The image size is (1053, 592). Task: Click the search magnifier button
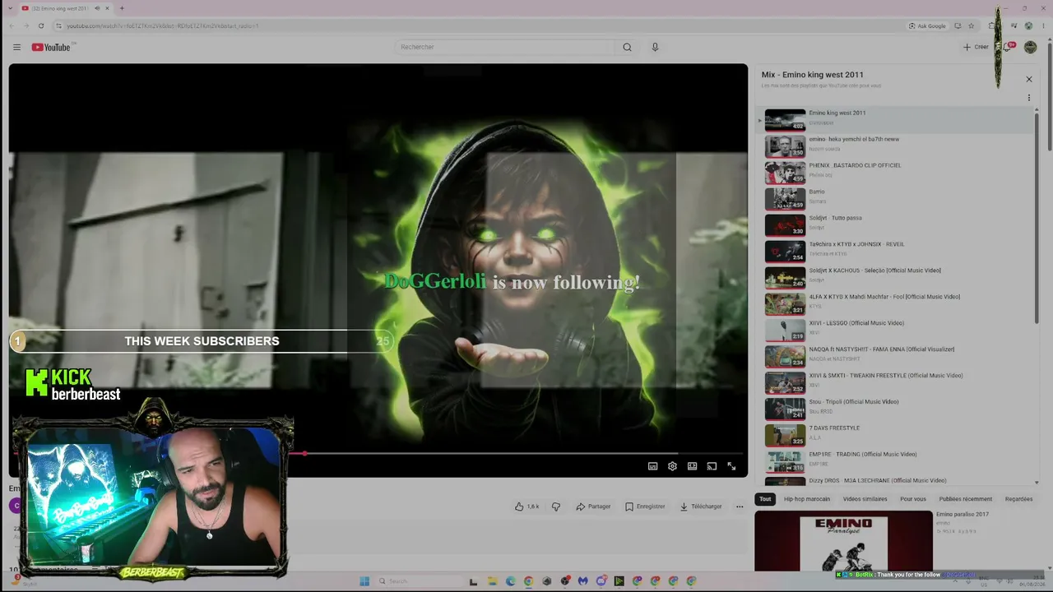[627, 47]
